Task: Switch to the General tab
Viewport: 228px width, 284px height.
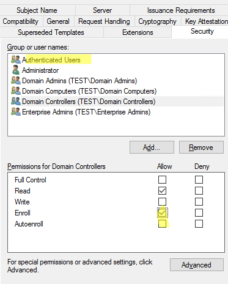Action: pyautogui.click(x=58, y=21)
